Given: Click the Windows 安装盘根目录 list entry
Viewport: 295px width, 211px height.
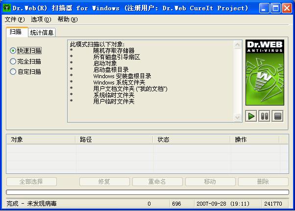Looking at the screenshot, I should click(x=122, y=76).
